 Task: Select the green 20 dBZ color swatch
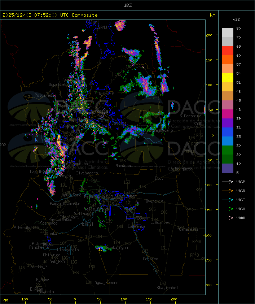click(228, 150)
